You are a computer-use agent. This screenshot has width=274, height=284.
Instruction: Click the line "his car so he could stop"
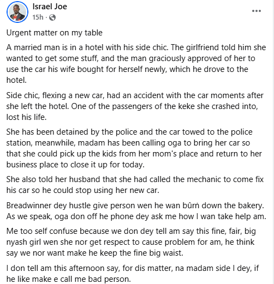tap(83, 190)
